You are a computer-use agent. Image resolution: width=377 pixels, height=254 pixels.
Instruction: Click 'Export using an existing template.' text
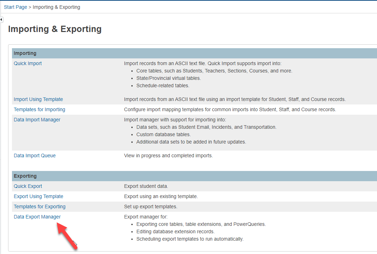click(161, 196)
